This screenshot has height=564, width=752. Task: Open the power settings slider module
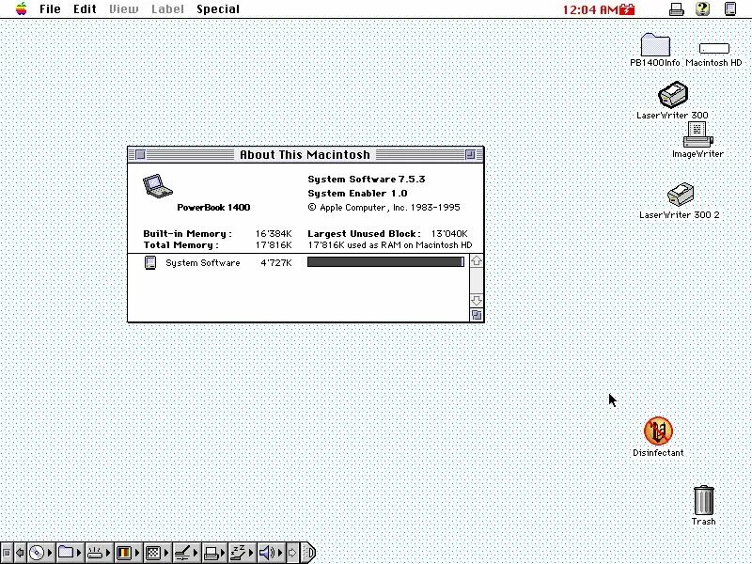click(186, 553)
